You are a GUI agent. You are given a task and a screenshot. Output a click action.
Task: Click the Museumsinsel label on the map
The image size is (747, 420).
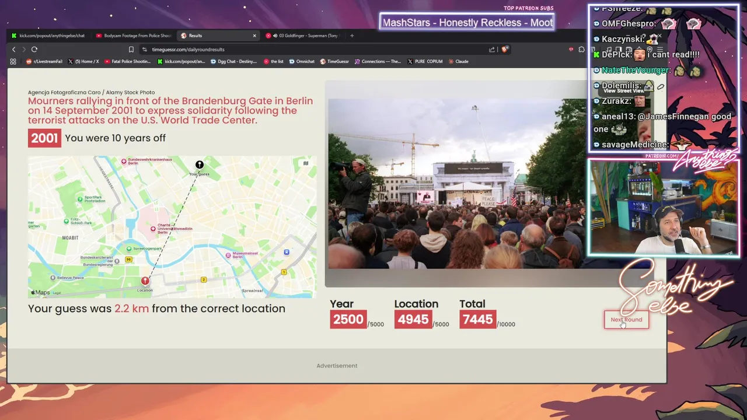coord(242,255)
